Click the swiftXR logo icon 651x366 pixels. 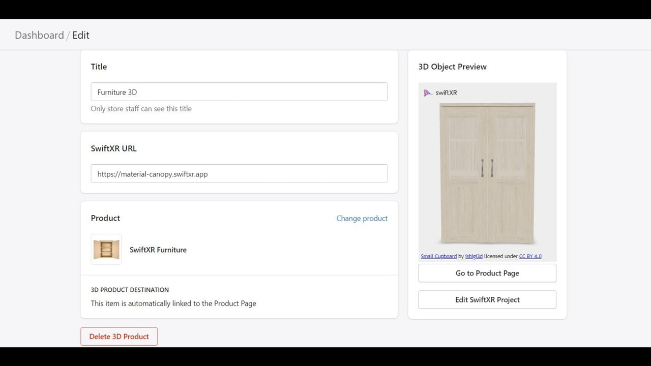(x=427, y=93)
